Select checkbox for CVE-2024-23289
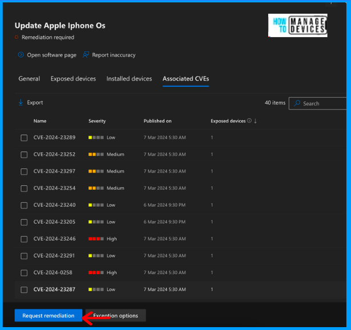This screenshot has width=351, height=330. (x=24, y=138)
